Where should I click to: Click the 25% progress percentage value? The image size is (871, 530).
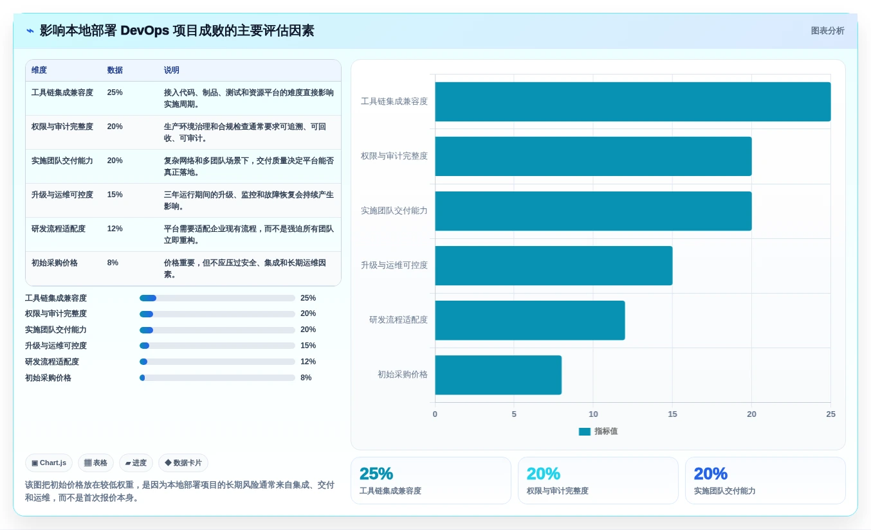point(308,298)
